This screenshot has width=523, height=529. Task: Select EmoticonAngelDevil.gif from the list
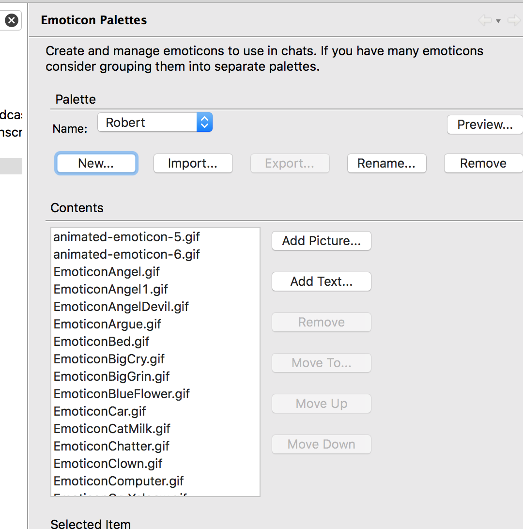click(121, 307)
